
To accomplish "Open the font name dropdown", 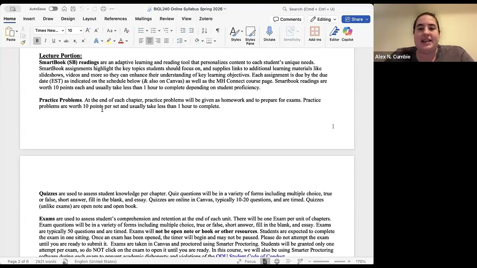I will [x=63, y=31].
